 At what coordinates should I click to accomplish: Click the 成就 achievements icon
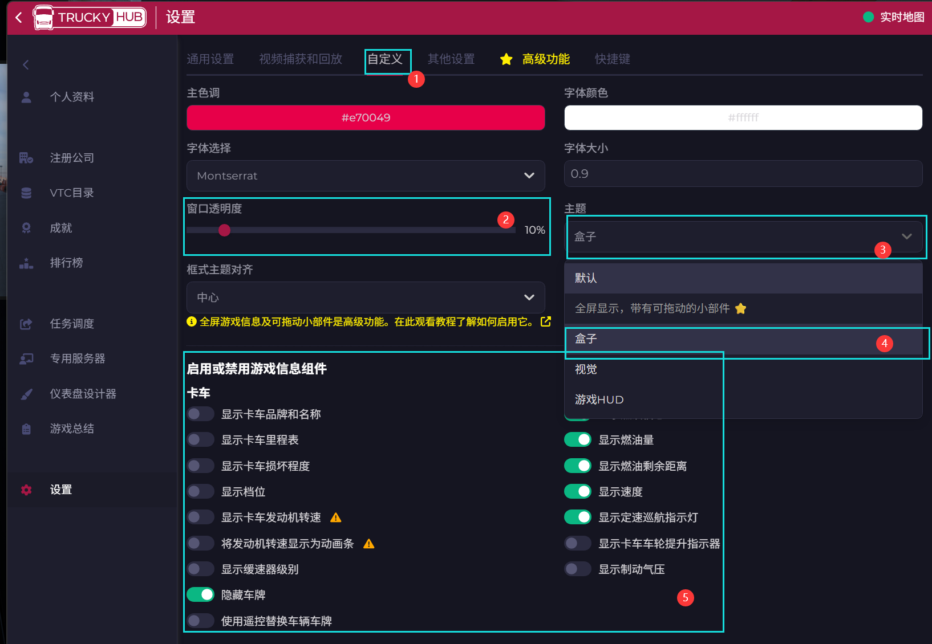pyautogui.click(x=26, y=228)
